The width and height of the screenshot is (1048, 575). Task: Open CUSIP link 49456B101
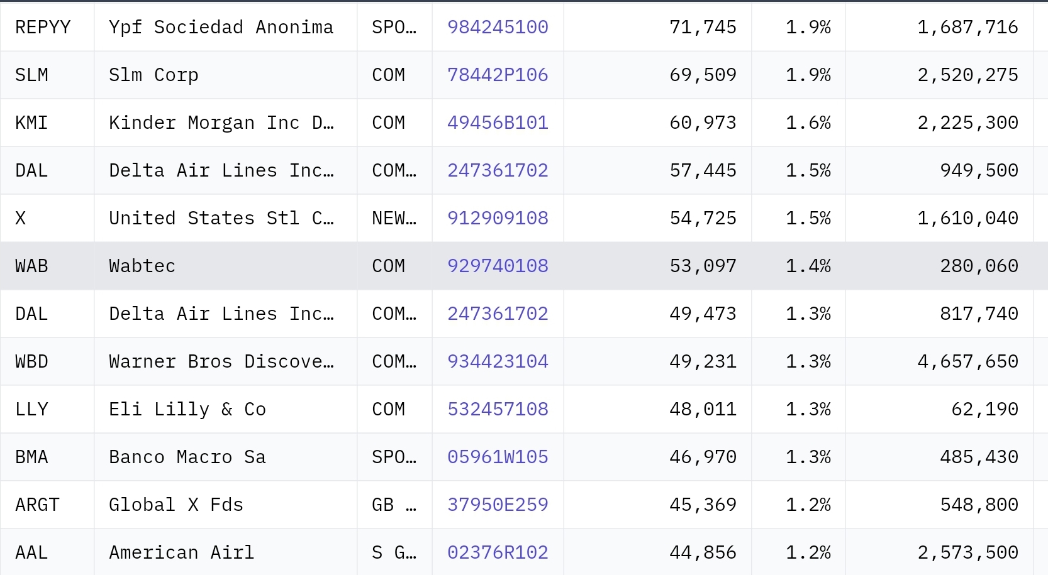pyautogui.click(x=498, y=123)
